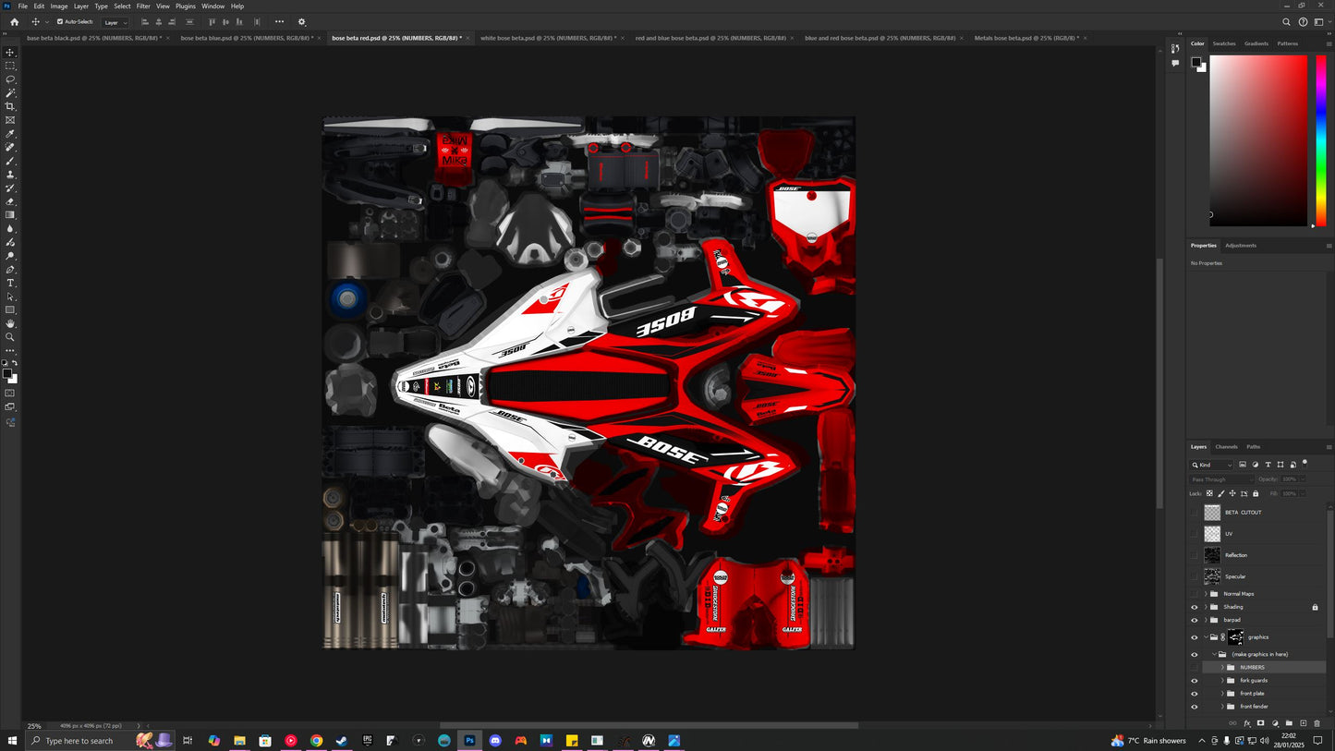Select the Zoom tool
This screenshot has height=751, width=1335.
[10, 337]
